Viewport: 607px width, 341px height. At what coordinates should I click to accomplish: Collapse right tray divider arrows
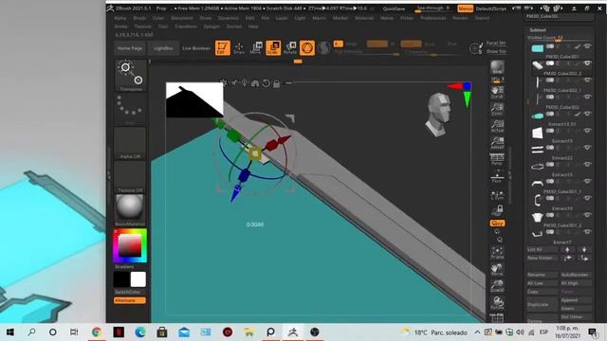[510, 175]
